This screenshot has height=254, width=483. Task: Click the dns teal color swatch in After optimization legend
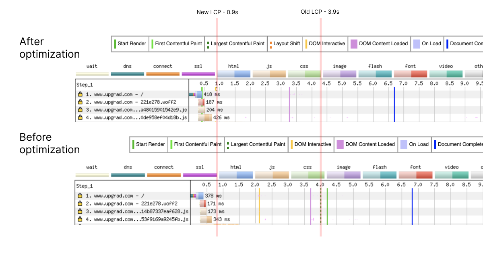click(x=128, y=74)
